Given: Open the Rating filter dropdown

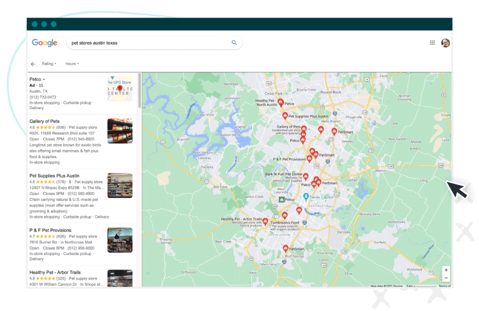Looking at the screenshot, I should tap(49, 64).
